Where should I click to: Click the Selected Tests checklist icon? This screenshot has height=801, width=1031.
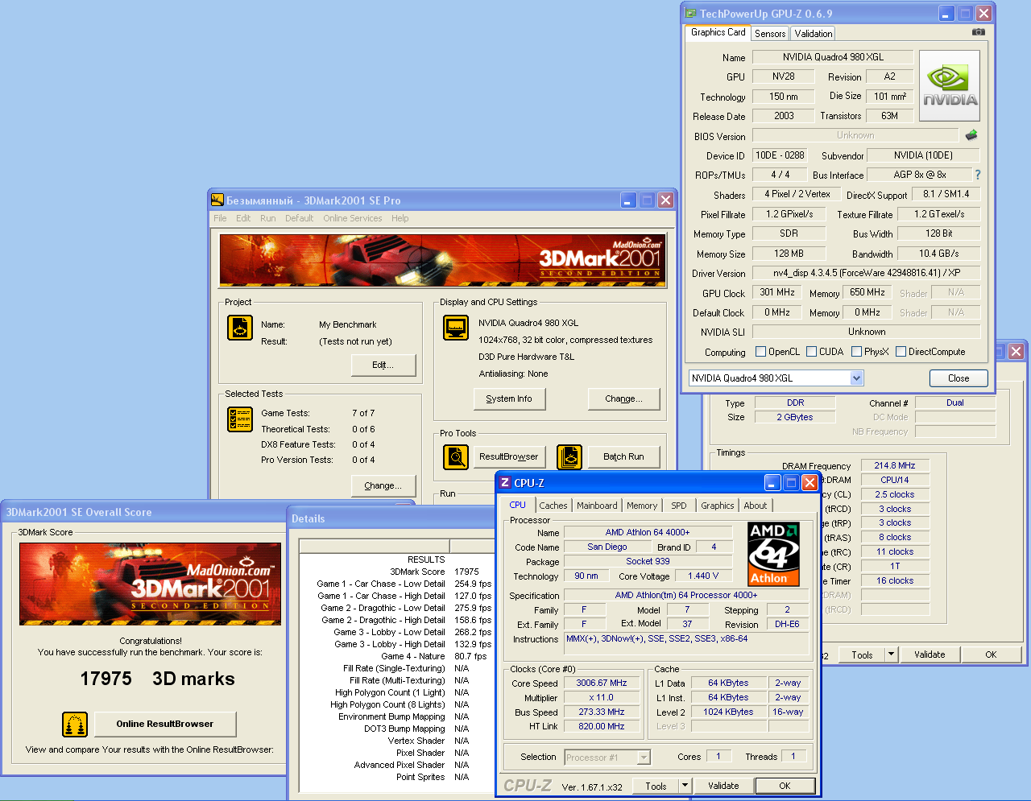(x=240, y=419)
